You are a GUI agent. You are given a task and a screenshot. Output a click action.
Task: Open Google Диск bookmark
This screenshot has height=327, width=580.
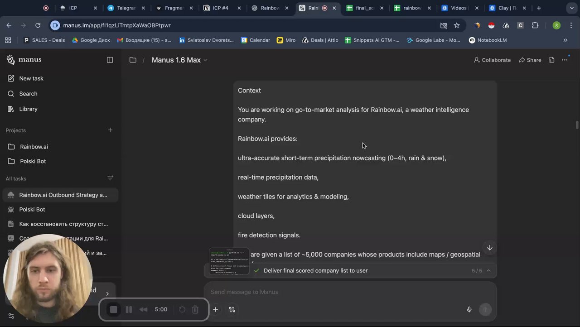(x=91, y=40)
